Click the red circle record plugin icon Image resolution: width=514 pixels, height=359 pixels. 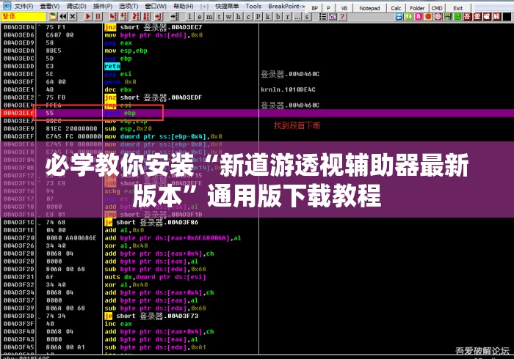[x=428, y=16]
